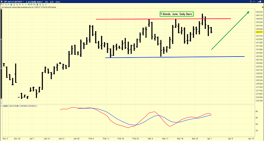
Task: Click the Apr 15 date axis label
Action: click(251, 139)
